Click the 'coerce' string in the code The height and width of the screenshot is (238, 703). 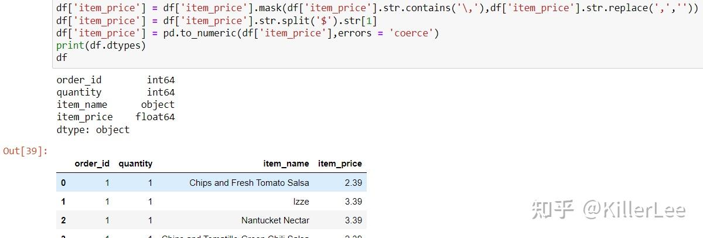click(x=411, y=33)
